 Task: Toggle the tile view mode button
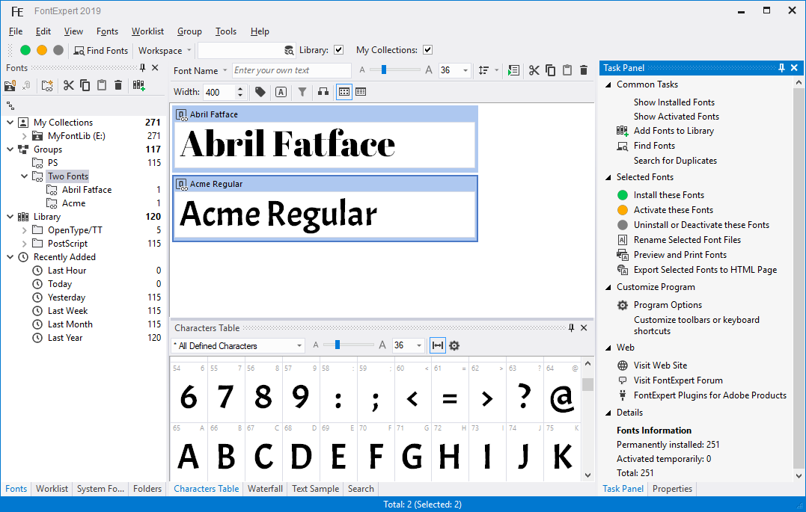[344, 92]
